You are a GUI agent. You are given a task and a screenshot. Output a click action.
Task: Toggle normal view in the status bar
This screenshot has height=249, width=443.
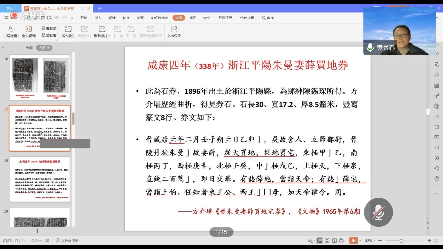[x=320, y=241]
